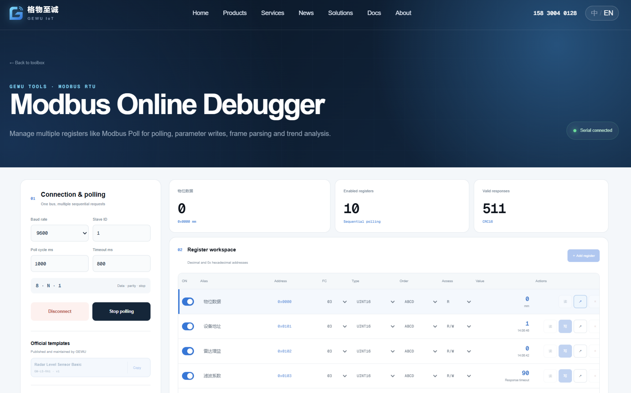The height and width of the screenshot is (393, 631).
Task: Click the Add register button
Action: coord(583,256)
